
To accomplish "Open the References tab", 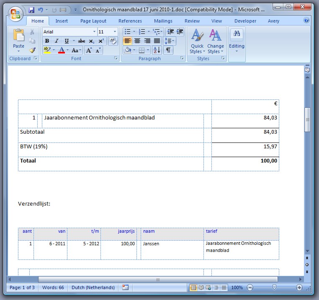I will click(130, 21).
